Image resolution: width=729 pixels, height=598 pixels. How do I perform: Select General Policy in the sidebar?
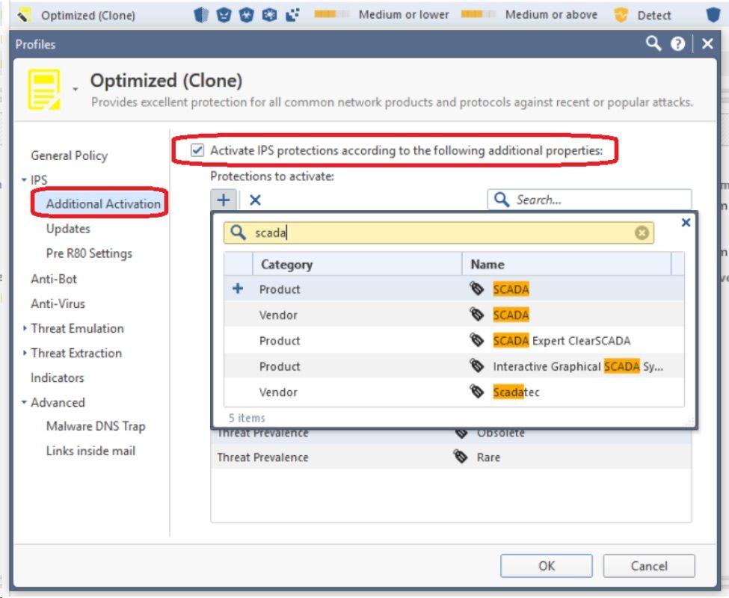[x=69, y=155]
